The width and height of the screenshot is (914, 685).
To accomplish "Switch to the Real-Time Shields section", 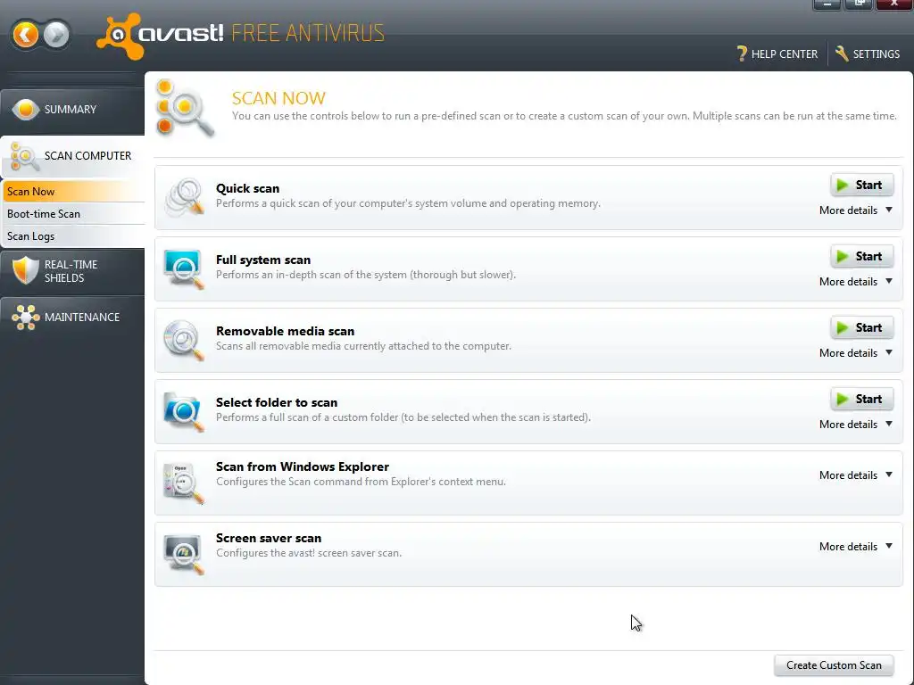I will [72, 271].
